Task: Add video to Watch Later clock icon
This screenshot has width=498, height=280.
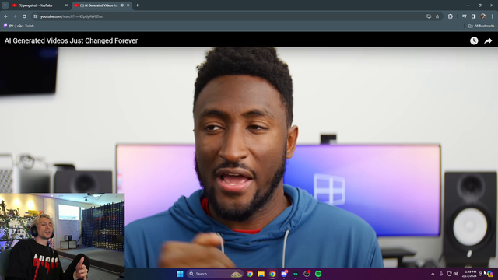Action: click(474, 40)
